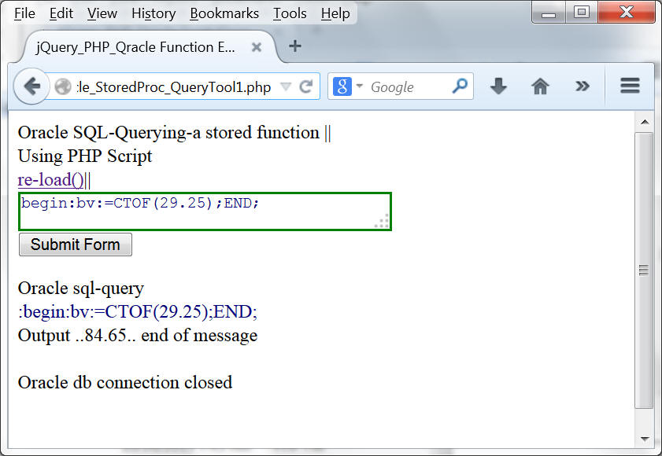Maximize the browser window

(x=582, y=13)
